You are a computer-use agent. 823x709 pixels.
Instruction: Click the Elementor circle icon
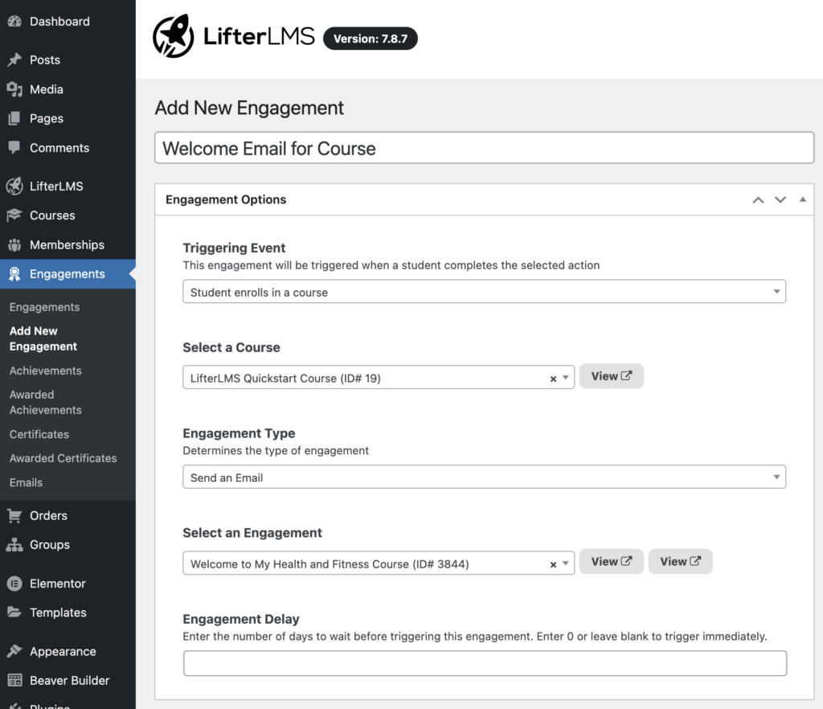[x=14, y=584]
